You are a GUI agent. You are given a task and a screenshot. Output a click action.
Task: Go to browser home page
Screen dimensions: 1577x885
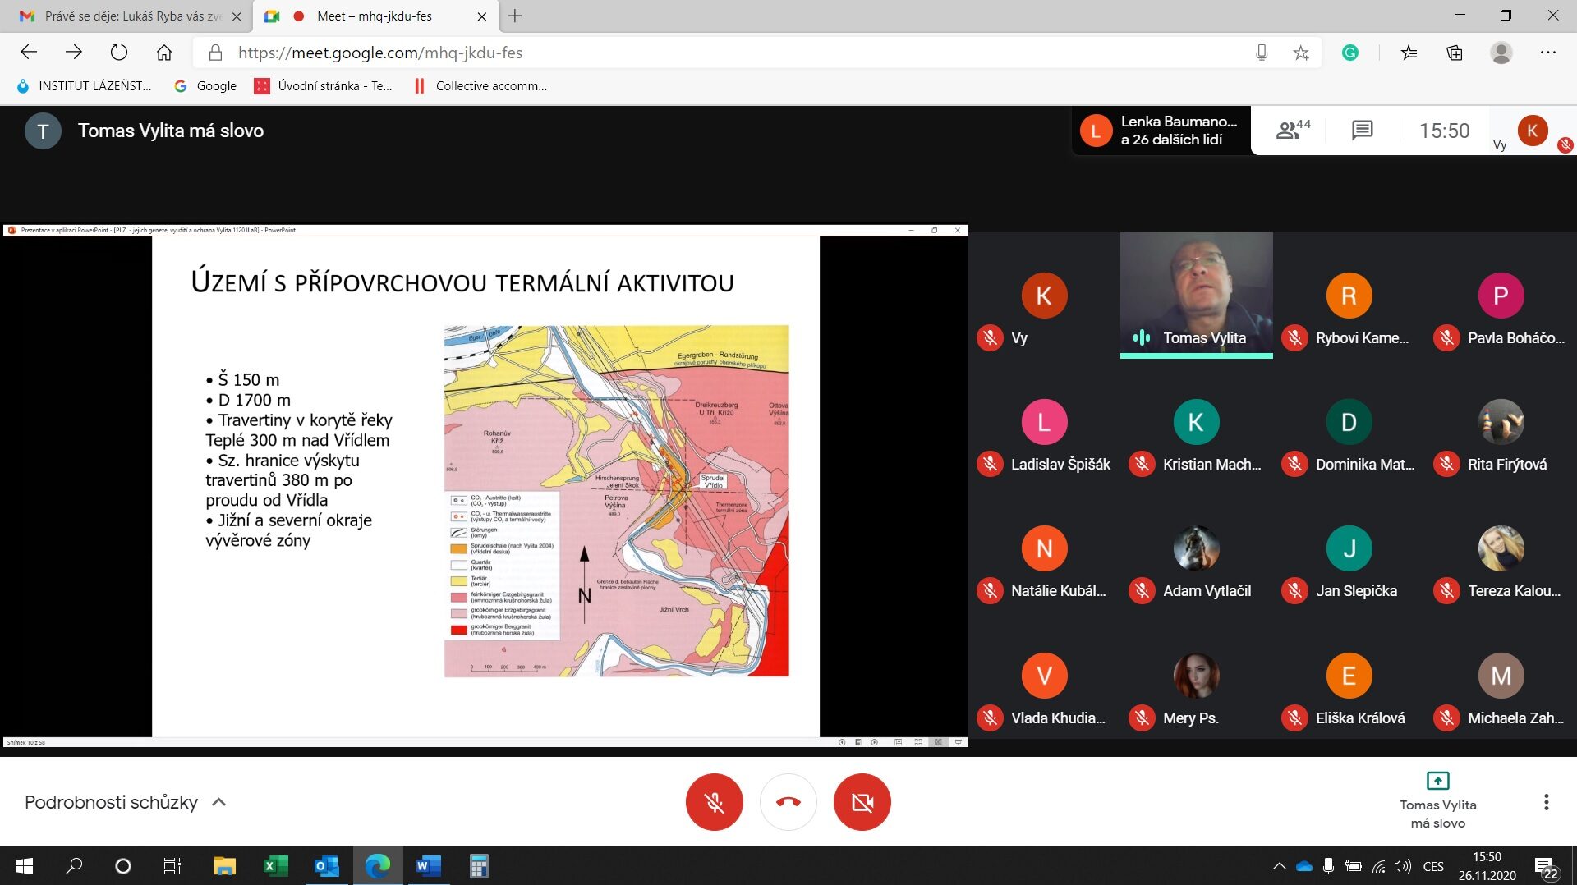[x=164, y=53]
